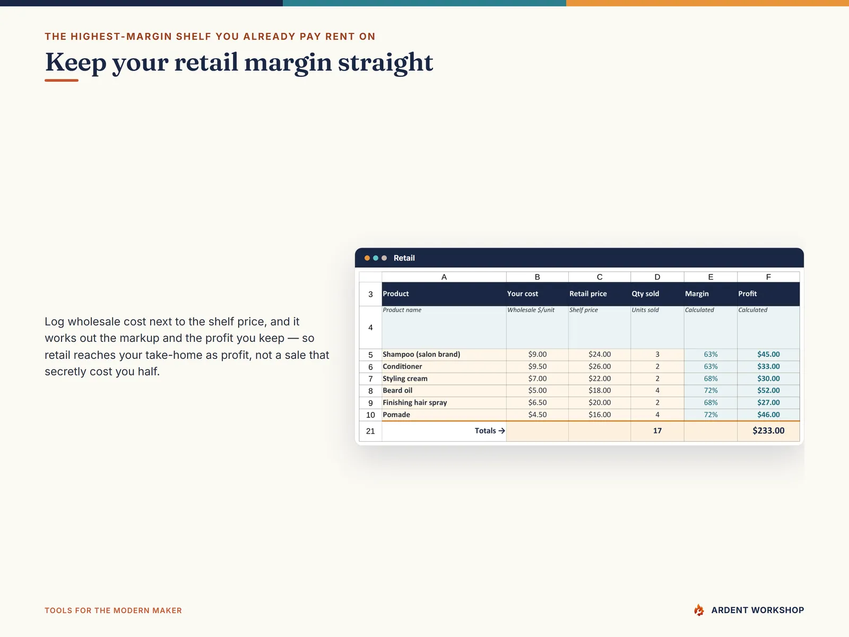Click the Conditioner profit cell $33.00
849x637 pixels.
point(768,367)
